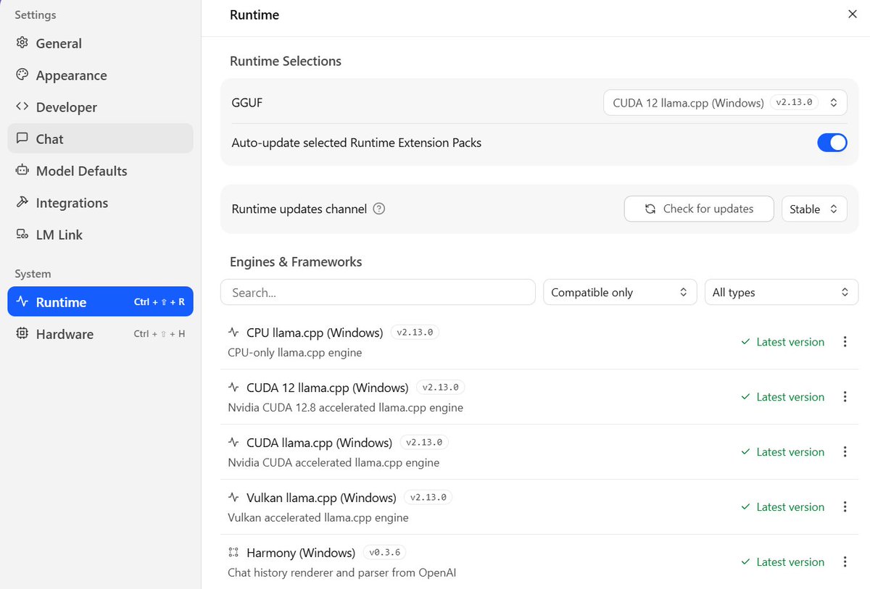Open the All types filter dropdown
The image size is (870, 589).
click(x=782, y=292)
